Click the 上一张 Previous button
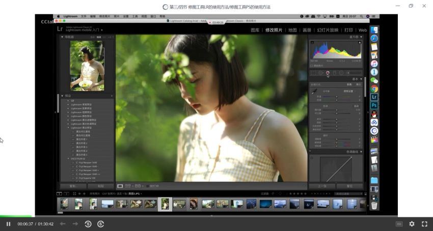The width and height of the screenshot is (433, 231). tap(322, 186)
